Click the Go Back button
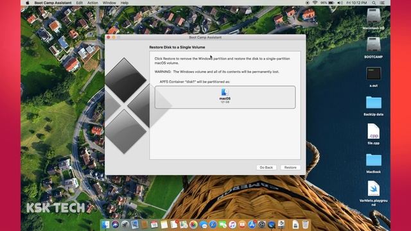This screenshot has width=411, height=231. pyautogui.click(x=267, y=167)
